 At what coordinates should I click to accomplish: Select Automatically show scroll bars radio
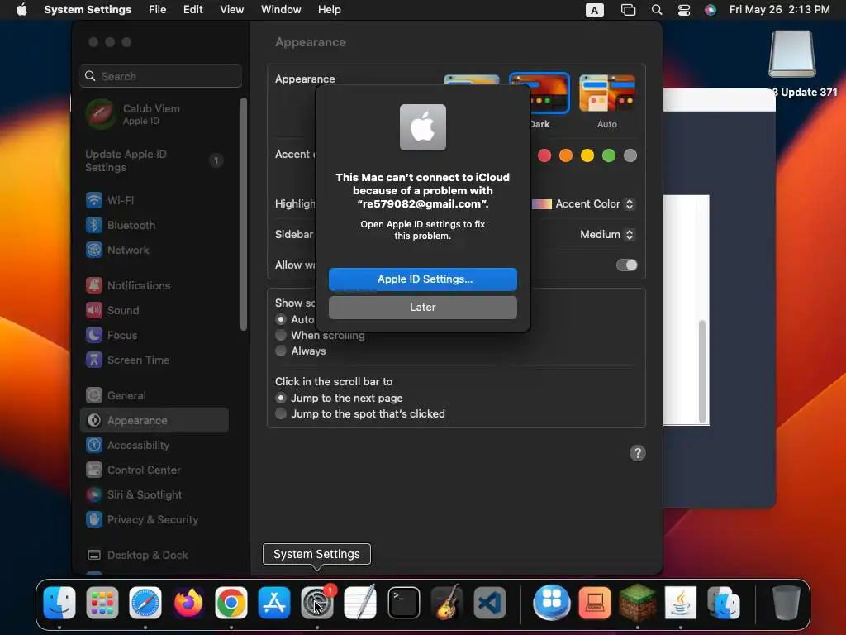(281, 319)
